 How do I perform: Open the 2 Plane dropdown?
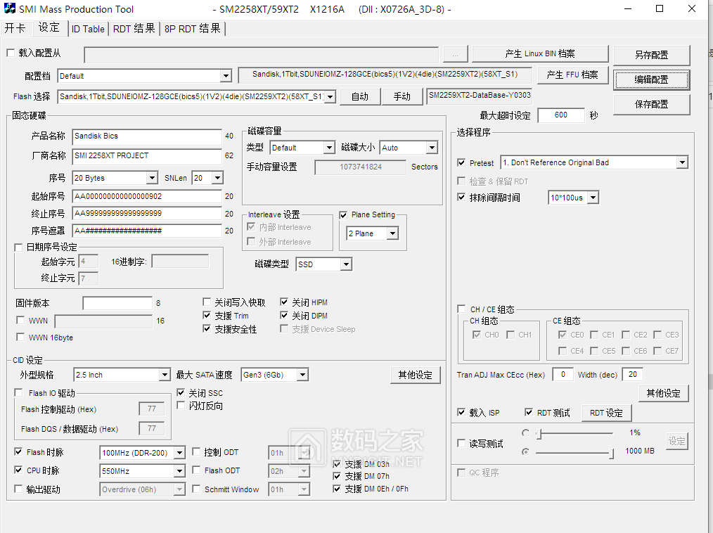click(392, 233)
